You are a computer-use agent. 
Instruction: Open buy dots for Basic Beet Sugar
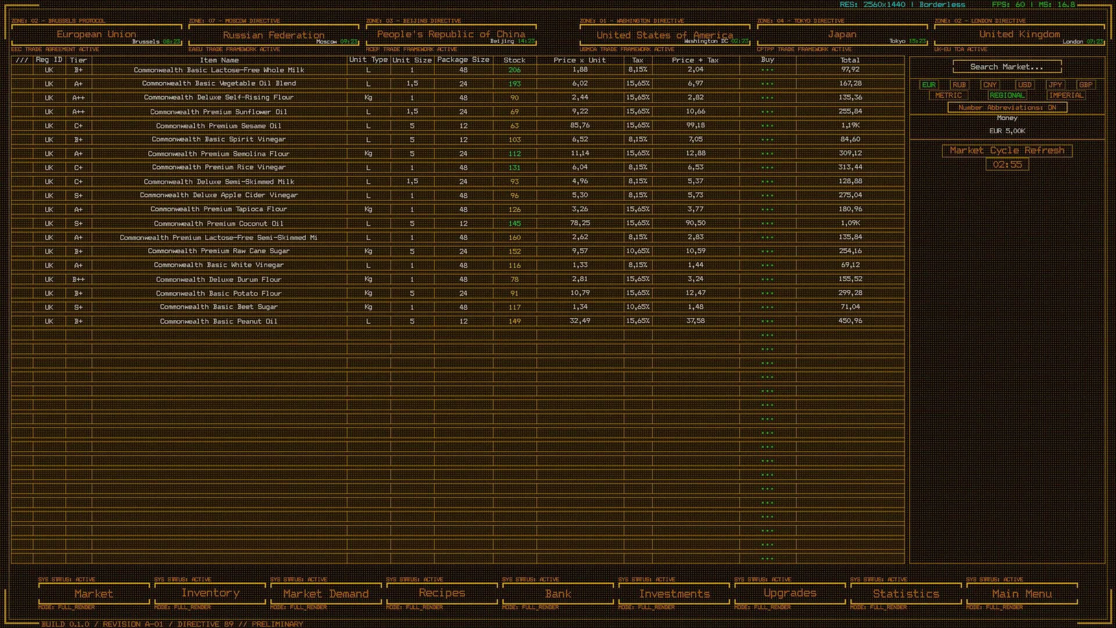click(767, 307)
